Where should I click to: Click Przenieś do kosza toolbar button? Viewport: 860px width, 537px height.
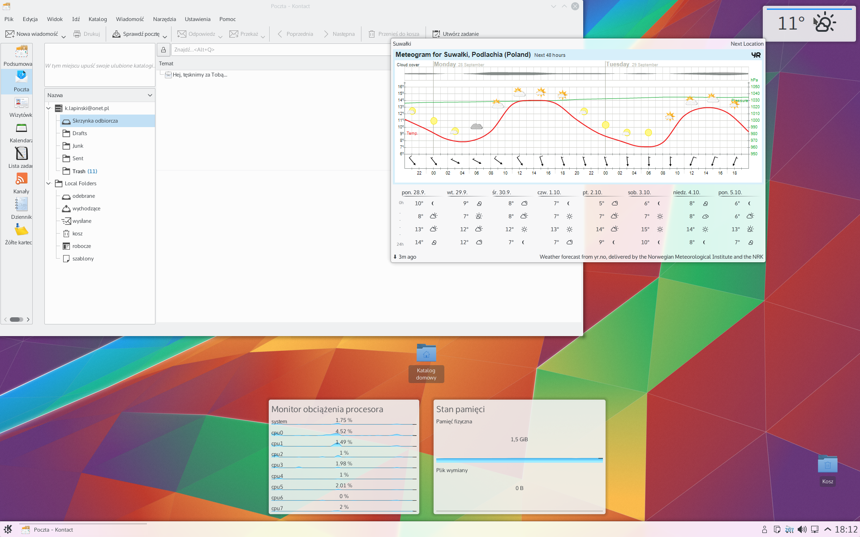[394, 34]
